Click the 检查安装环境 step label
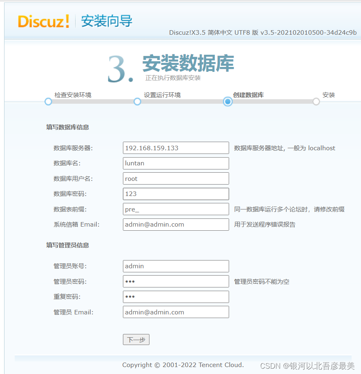 tap(73, 95)
